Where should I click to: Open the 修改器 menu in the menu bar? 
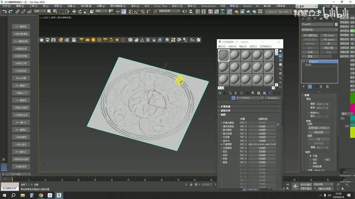point(86,6)
